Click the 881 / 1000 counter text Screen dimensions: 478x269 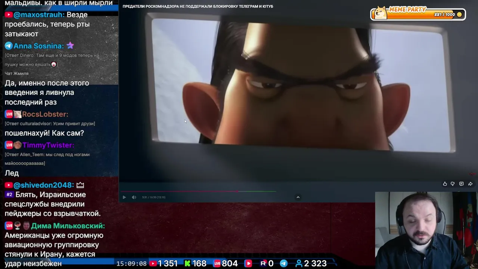[444, 15]
